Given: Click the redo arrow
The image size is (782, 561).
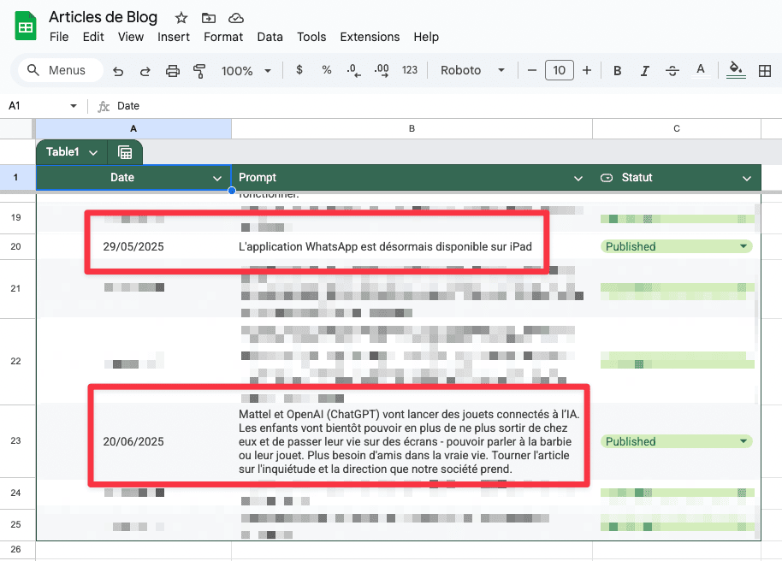Looking at the screenshot, I should click(x=145, y=71).
